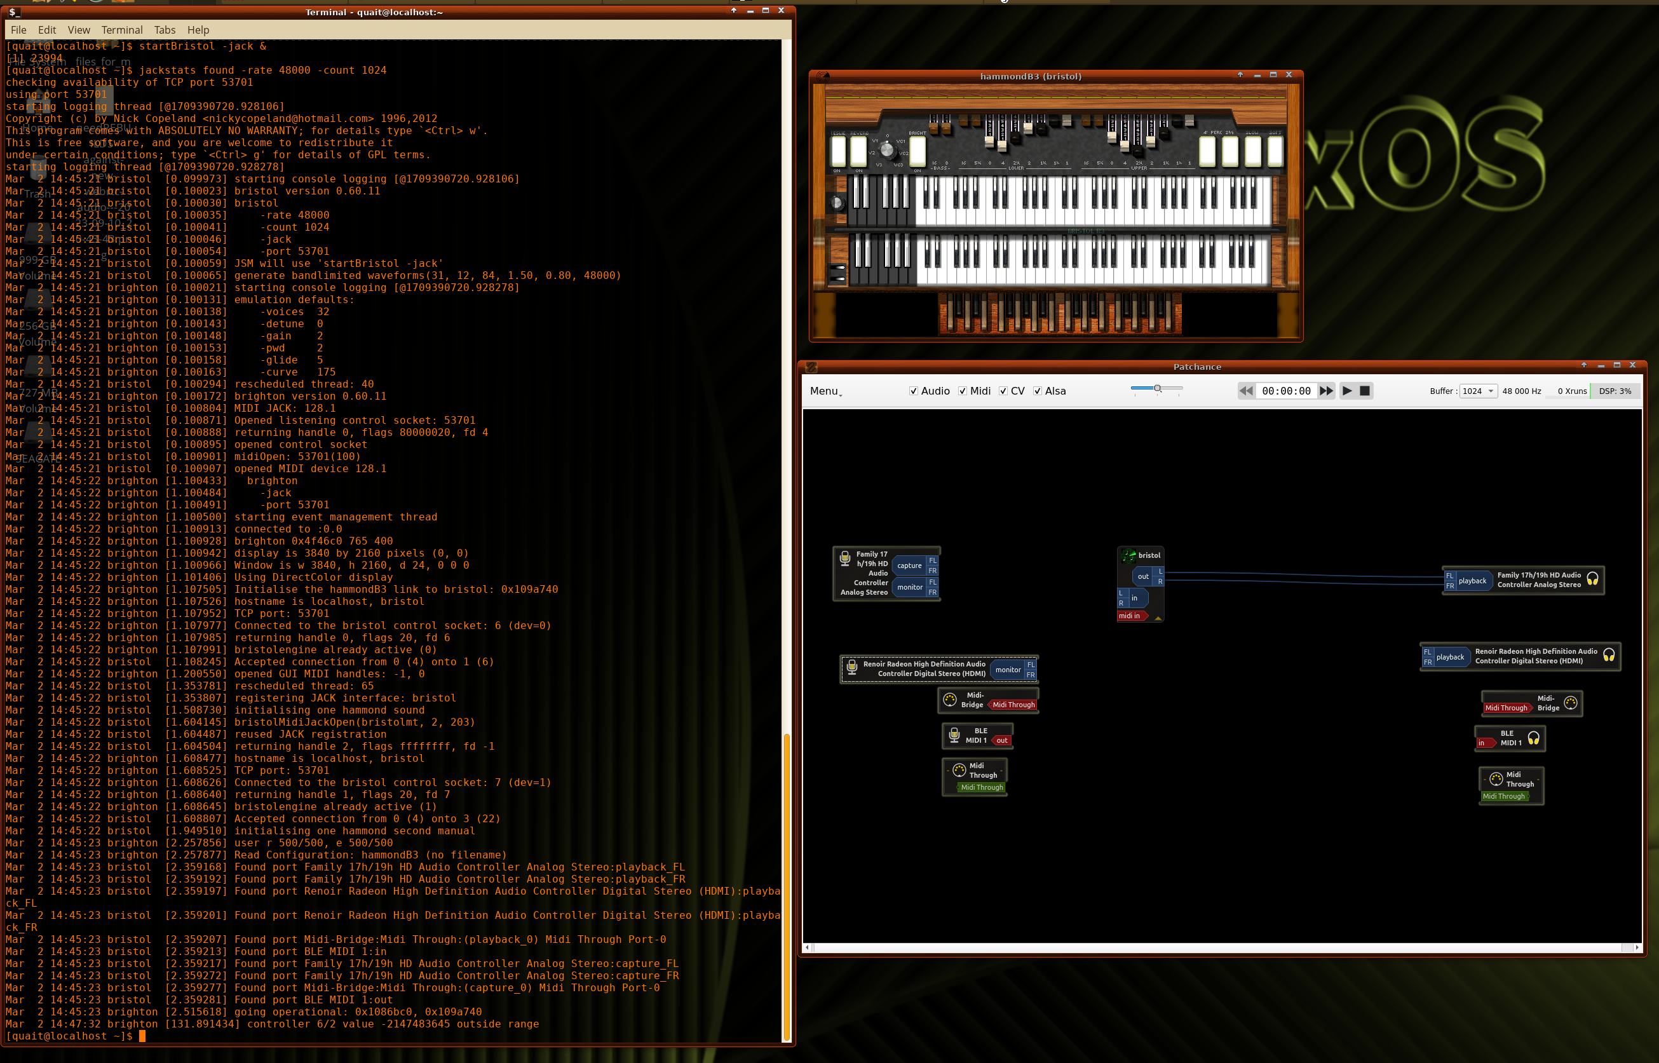
Task: Open the Tabs menu in terminal
Action: pyautogui.click(x=164, y=30)
